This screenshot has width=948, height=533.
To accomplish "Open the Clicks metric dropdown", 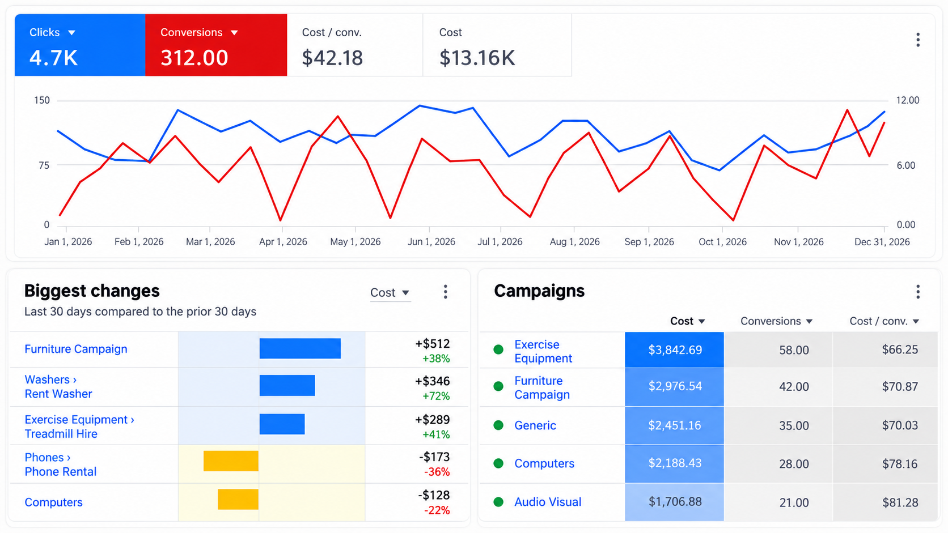I will [x=71, y=33].
